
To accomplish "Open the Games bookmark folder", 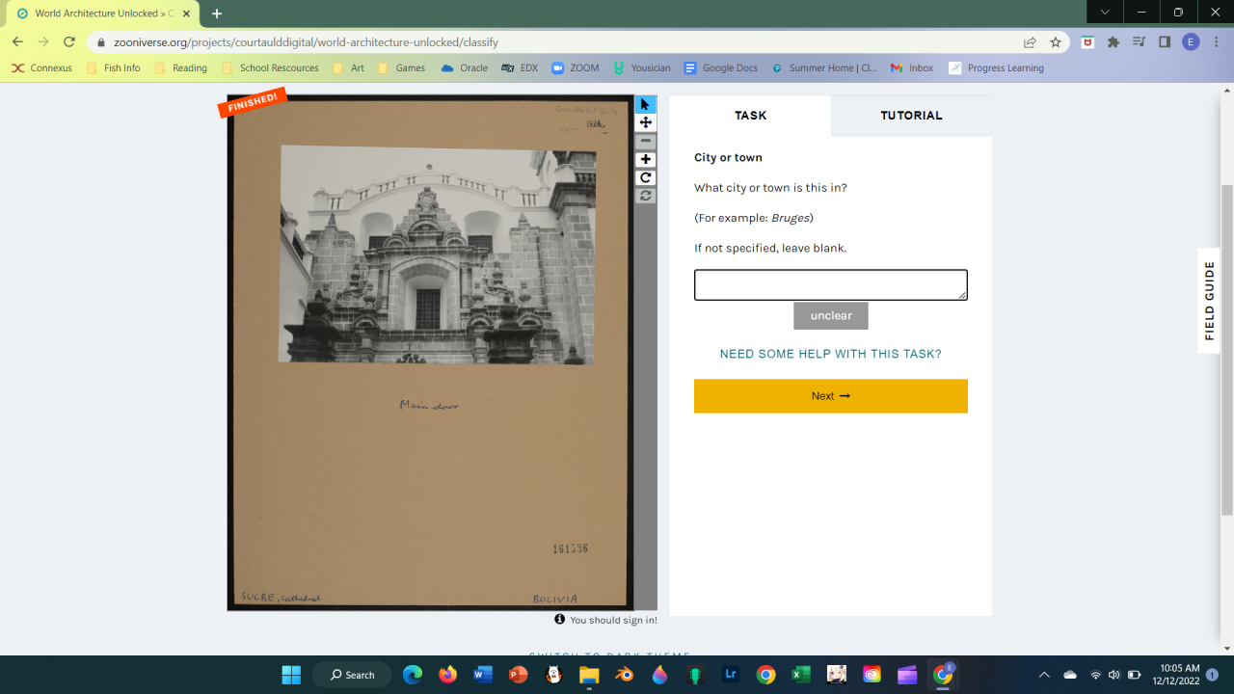I will point(401,68).
